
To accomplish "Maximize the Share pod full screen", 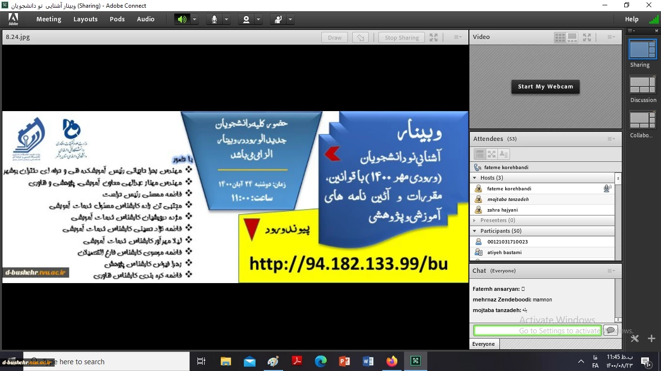I will [434, 37].
